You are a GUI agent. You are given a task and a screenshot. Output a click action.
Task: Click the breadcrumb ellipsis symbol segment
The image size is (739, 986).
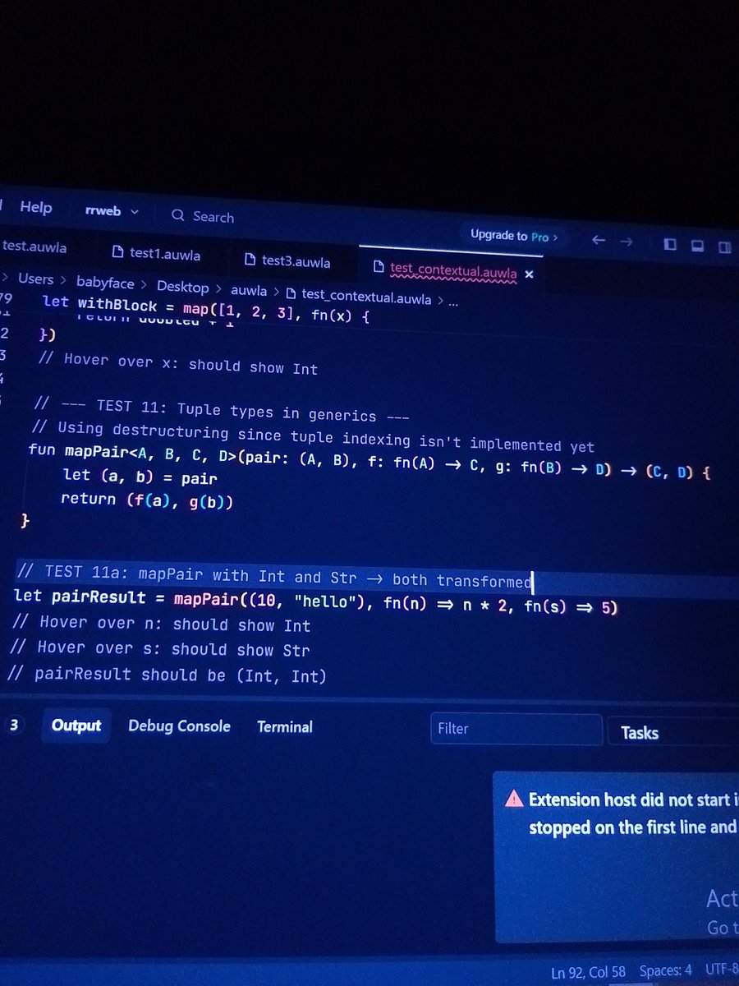[x=455, y=302]
